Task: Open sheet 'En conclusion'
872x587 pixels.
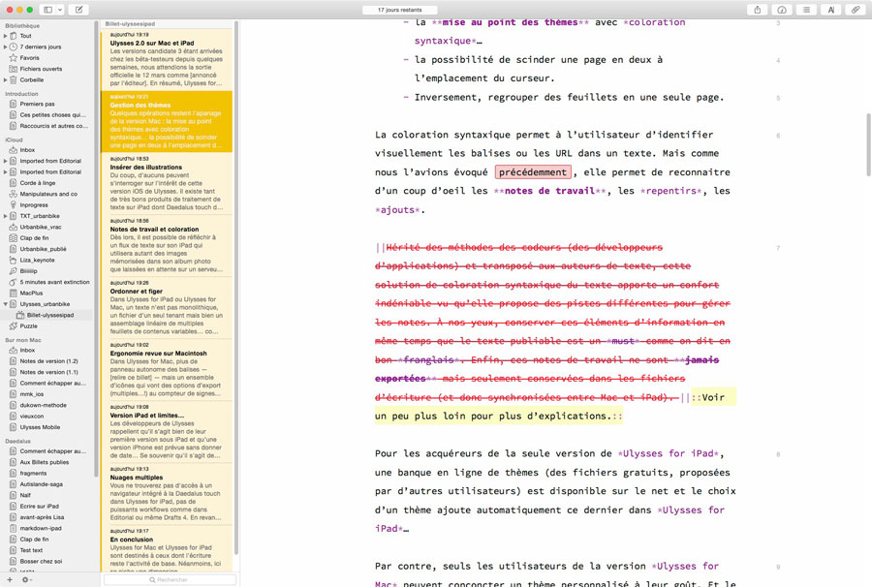Action: (167, 548)
